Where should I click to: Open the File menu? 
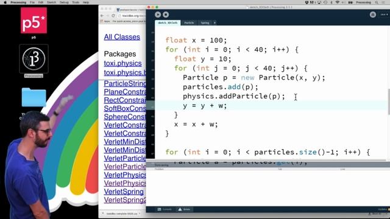[32, 2]
